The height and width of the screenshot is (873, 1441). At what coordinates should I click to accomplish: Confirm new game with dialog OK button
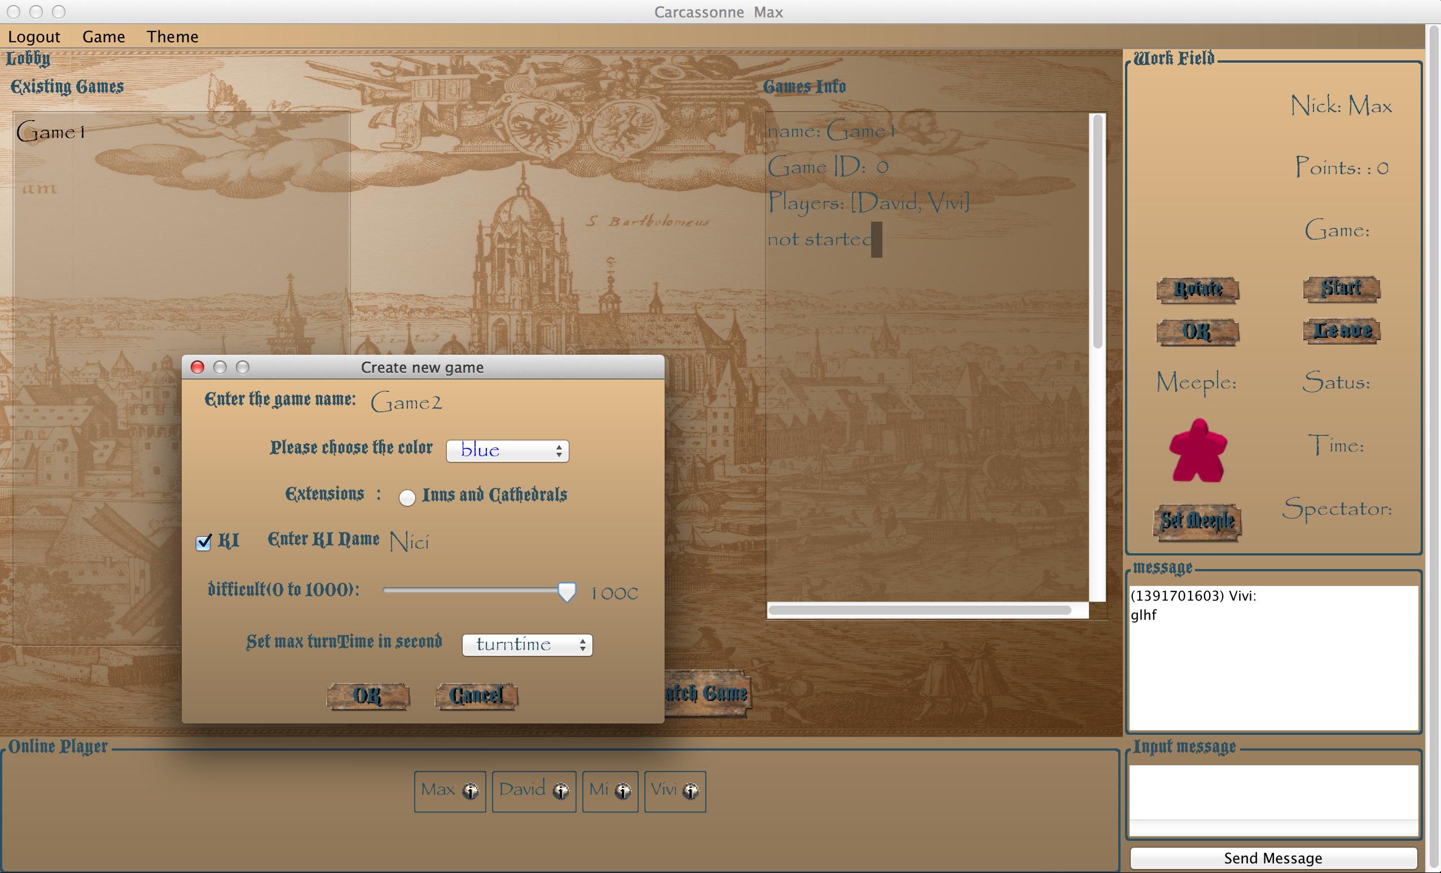tap(368, 696)
